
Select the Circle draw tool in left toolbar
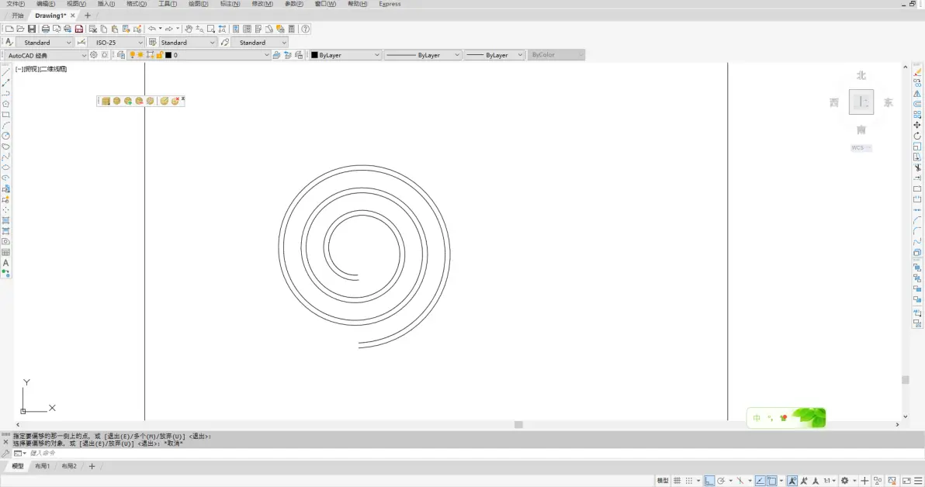6,136
